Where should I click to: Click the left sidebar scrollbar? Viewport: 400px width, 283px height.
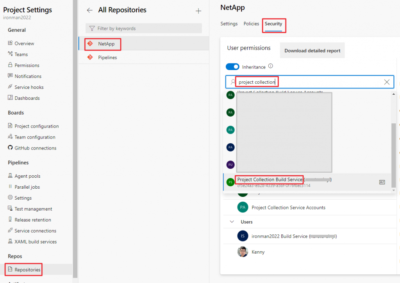tap(75, 138)
